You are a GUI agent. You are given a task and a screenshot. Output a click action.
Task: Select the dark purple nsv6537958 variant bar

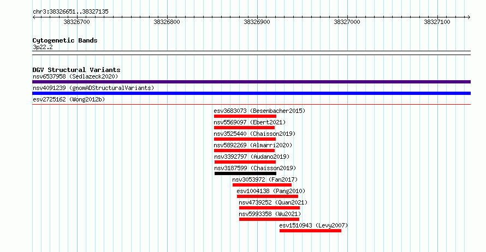(251, 82)
